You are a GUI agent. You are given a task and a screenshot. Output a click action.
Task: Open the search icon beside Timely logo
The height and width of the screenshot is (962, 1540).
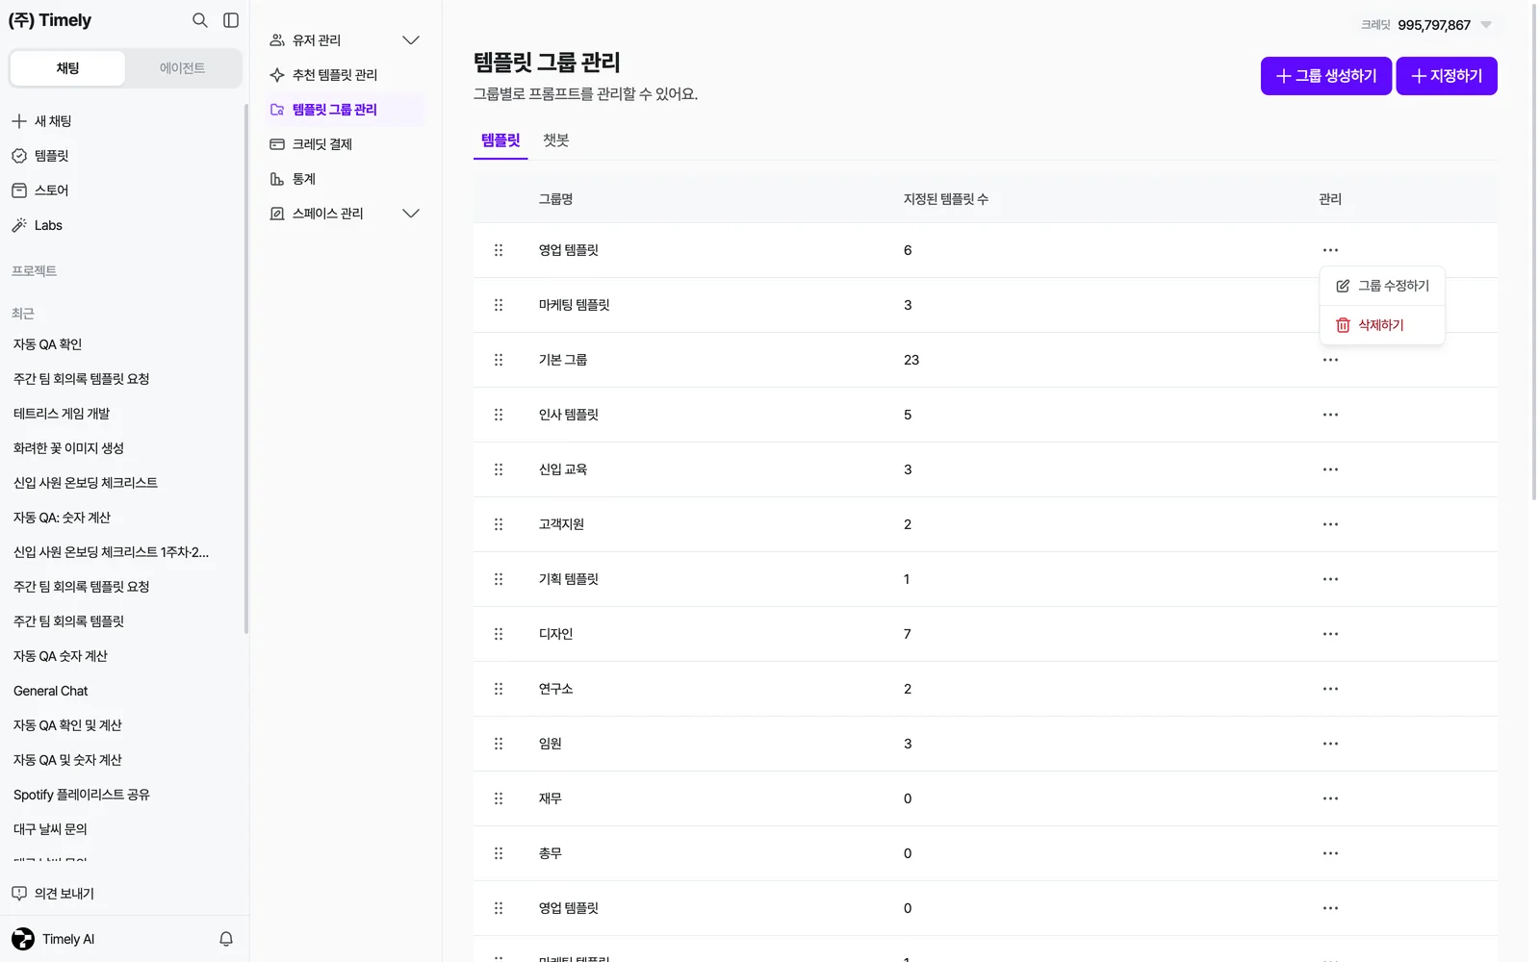(200, 20)
